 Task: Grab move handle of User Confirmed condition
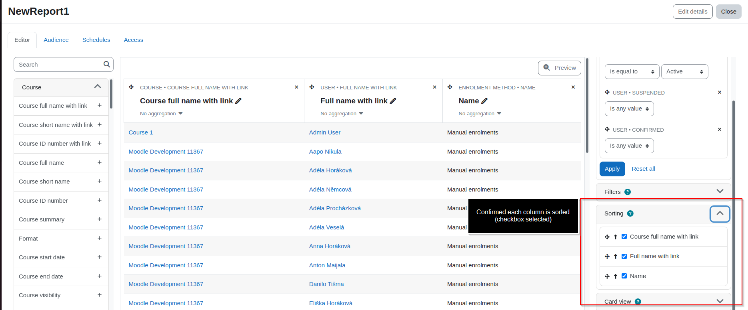(x=607, y=129)
